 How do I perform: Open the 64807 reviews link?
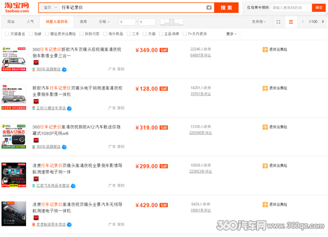pyautogui.click(x=200, y=55)
